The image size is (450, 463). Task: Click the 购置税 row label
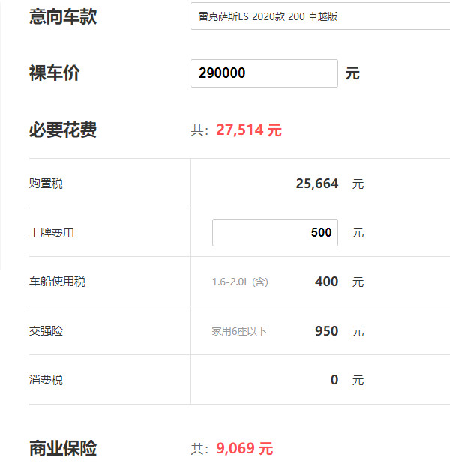click(46, 184)
